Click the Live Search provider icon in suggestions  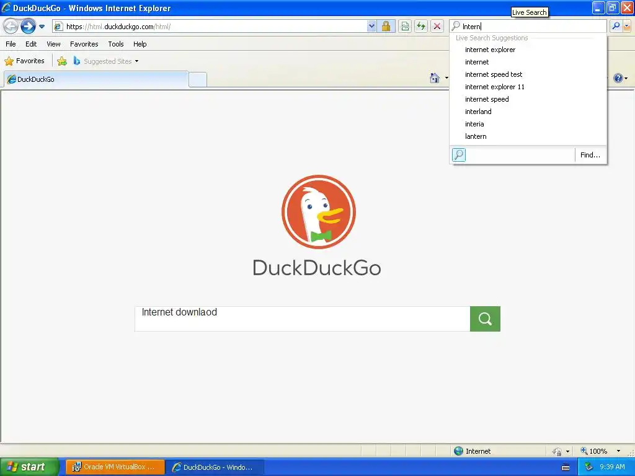click(459, 154)
